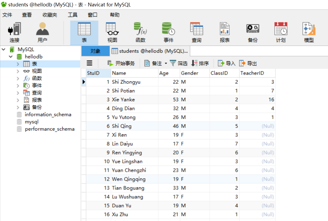Open the Help (帮助) menu
Image resolution: width=328 pixels, height=221 pixels.
click(115, 15)
